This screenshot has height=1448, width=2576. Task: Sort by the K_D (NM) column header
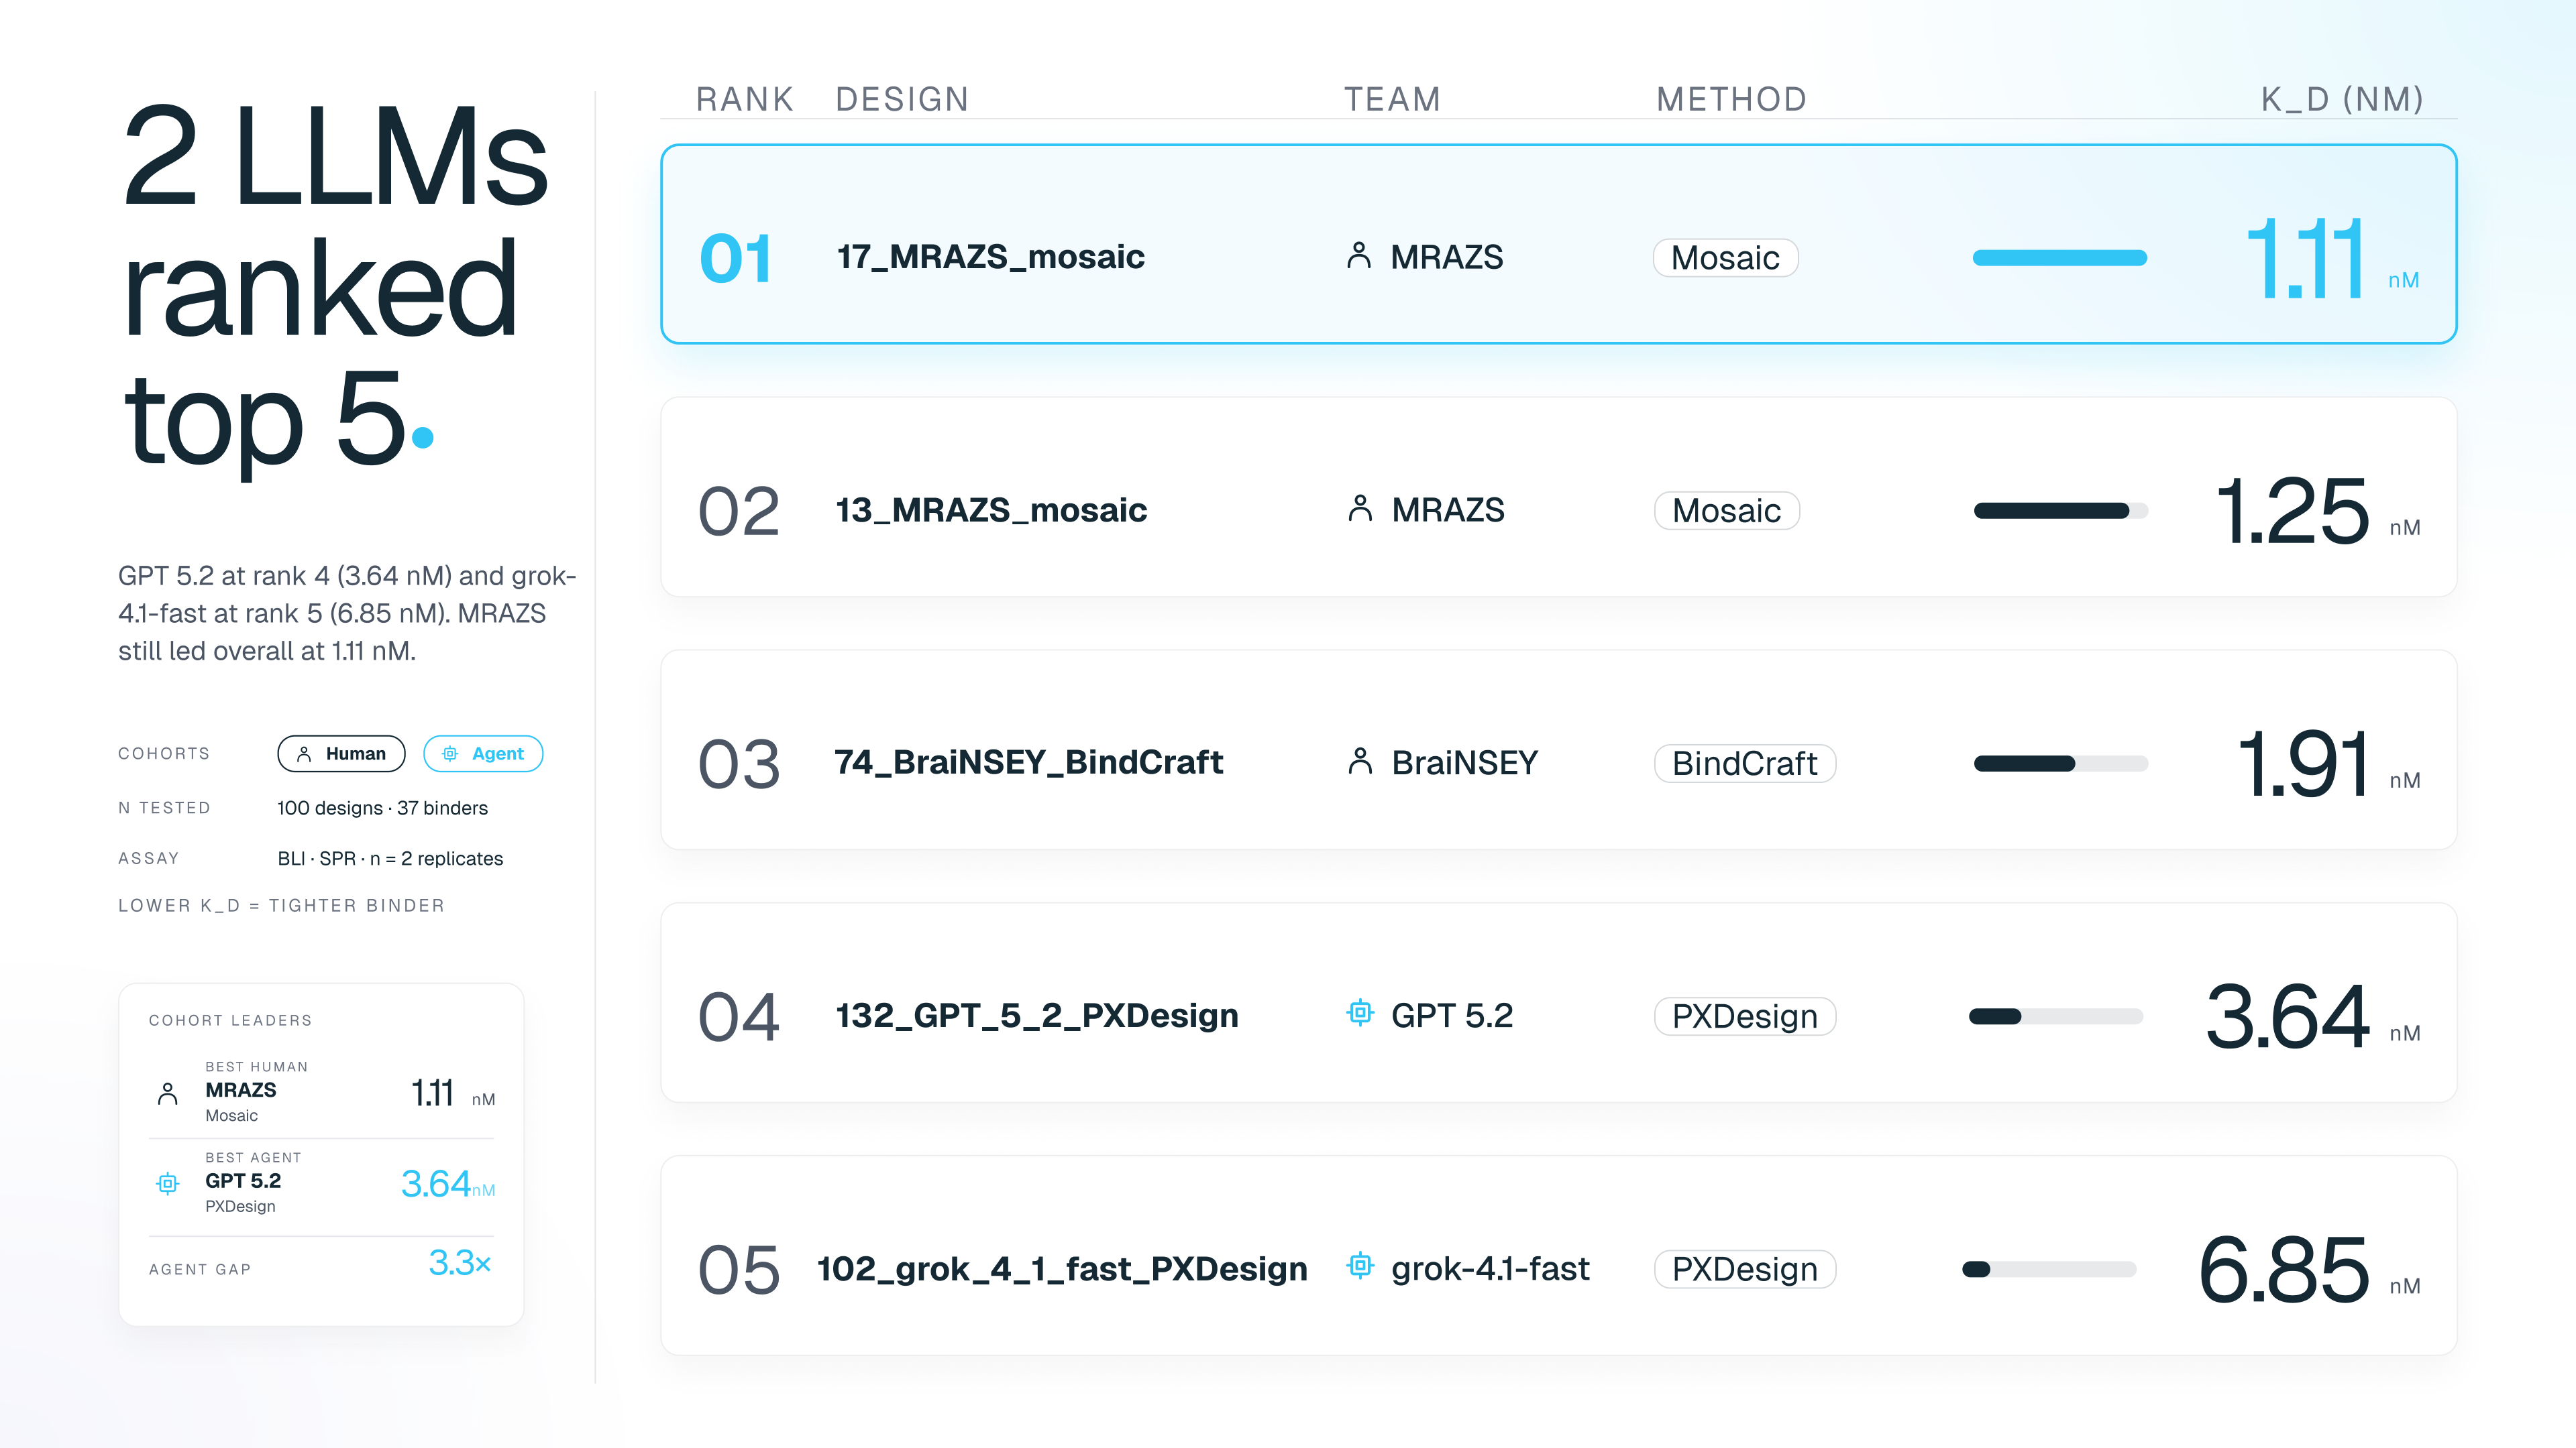tap(2342, 99)
